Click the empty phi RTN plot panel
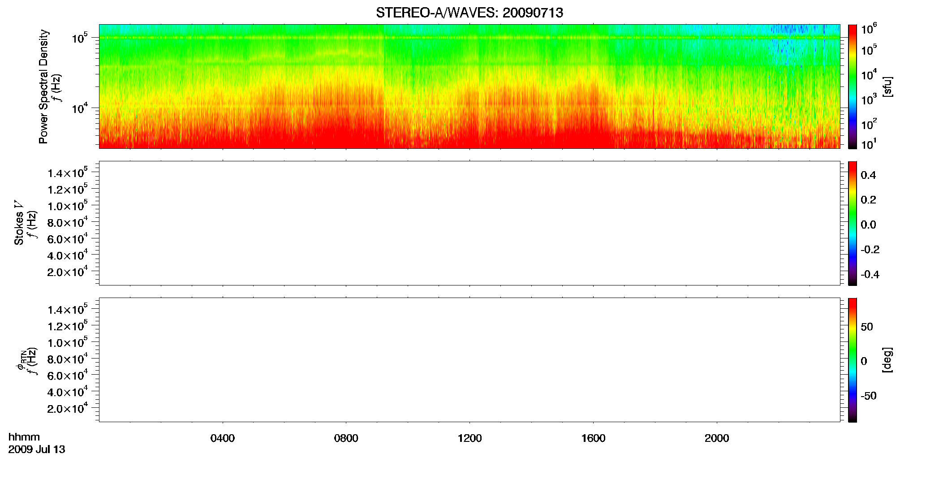Screen dimensions: 939x484 coord(469,360)
